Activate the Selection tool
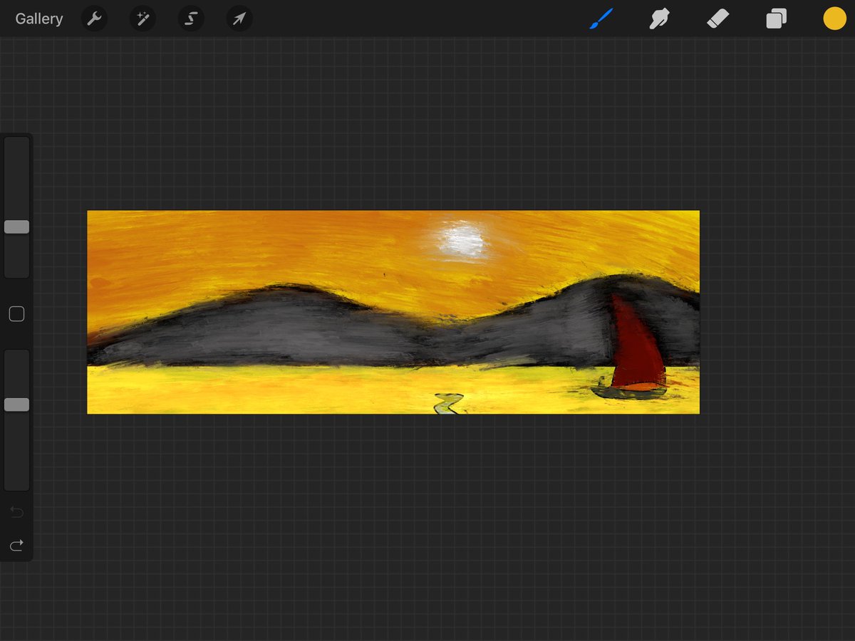This screenshot has width=855, height=641. (190, 19)
